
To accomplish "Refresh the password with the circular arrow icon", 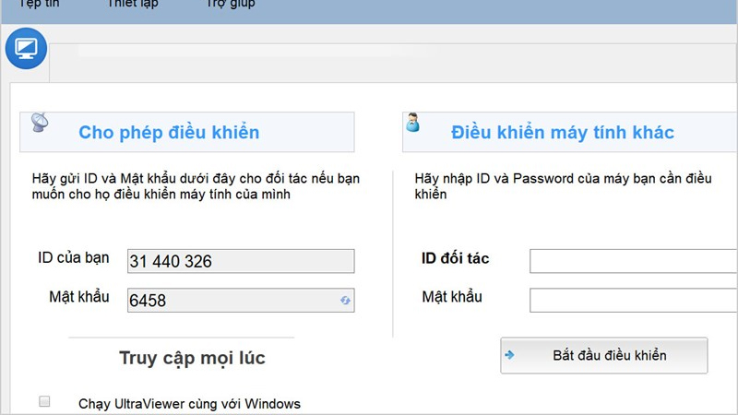I will (344, 300).
